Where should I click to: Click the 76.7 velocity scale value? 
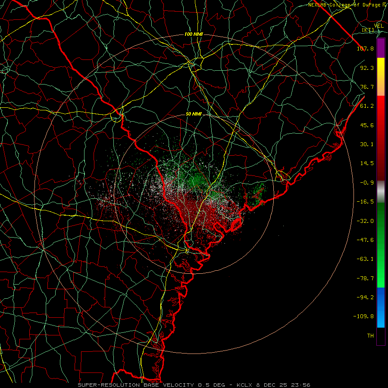point(367,87)
